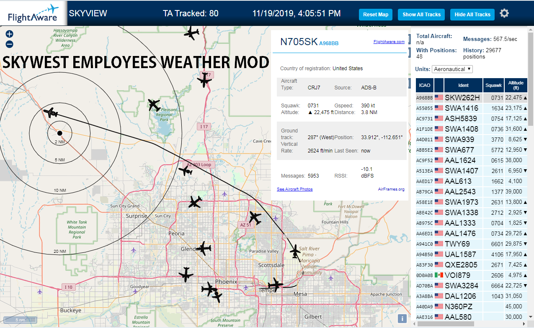534x328 pixels.
Task: Select the SWA1407 table row
Action: 472,171
